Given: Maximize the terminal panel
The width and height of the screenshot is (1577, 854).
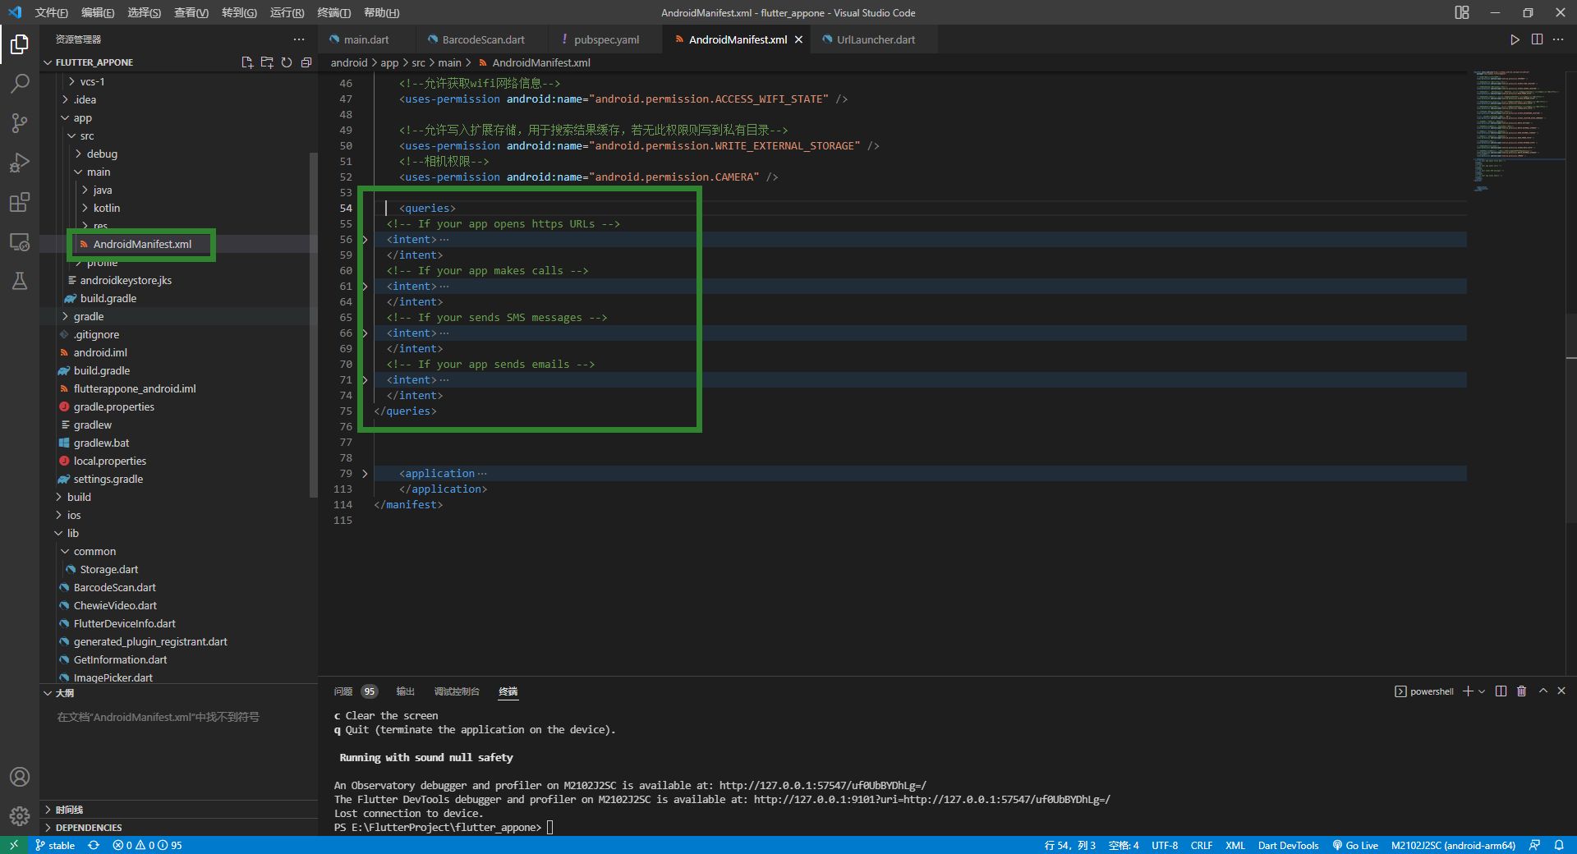Looking at the screenshot, I should pyautogui.click(x=1543, y=691).
